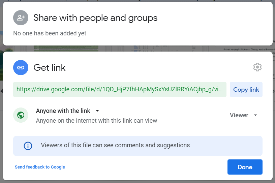Open the Anyone with the link menu

click(x=67, y=111)
